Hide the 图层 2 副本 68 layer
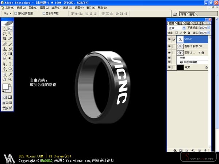 pos(169,46)
